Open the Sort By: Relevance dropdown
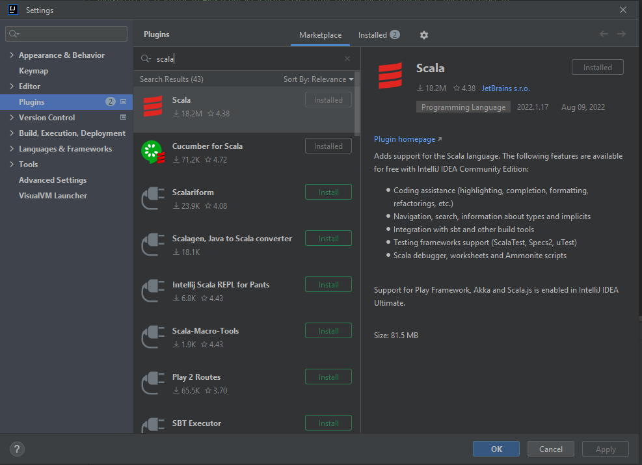 pos(318,79)
